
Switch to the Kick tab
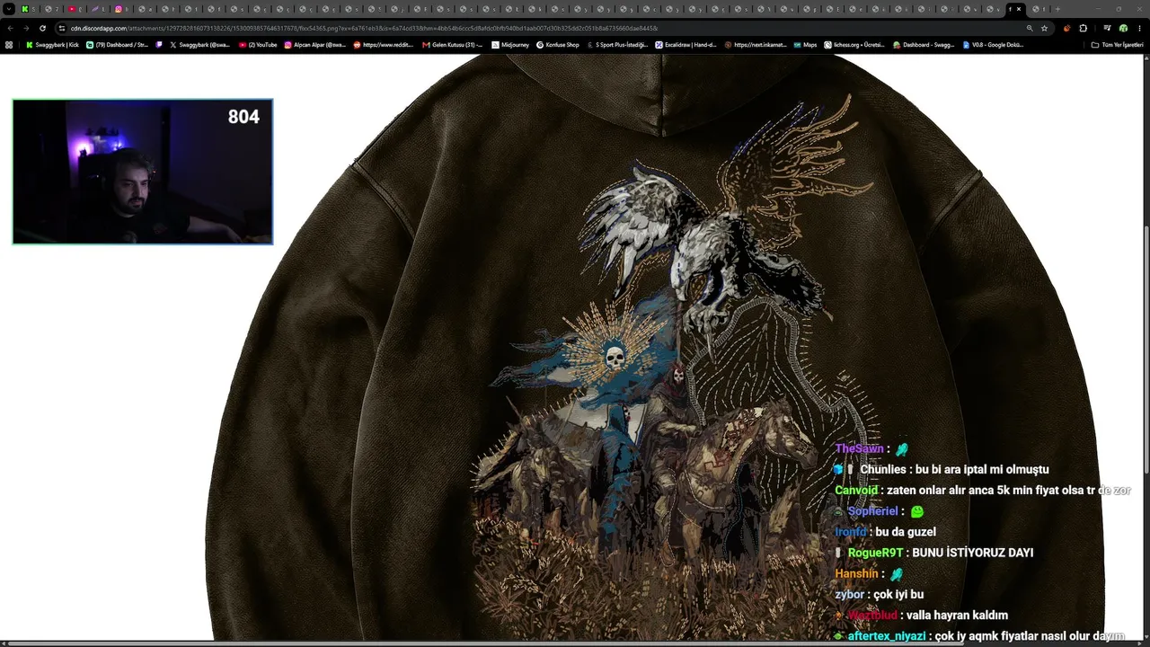(x=30, y=9)
